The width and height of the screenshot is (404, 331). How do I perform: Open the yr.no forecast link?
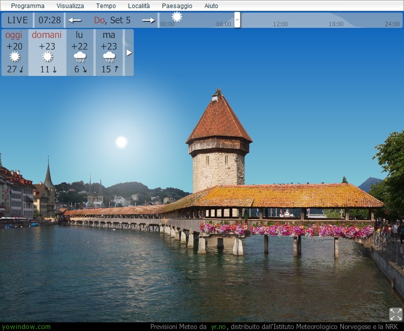coord(218,327)
